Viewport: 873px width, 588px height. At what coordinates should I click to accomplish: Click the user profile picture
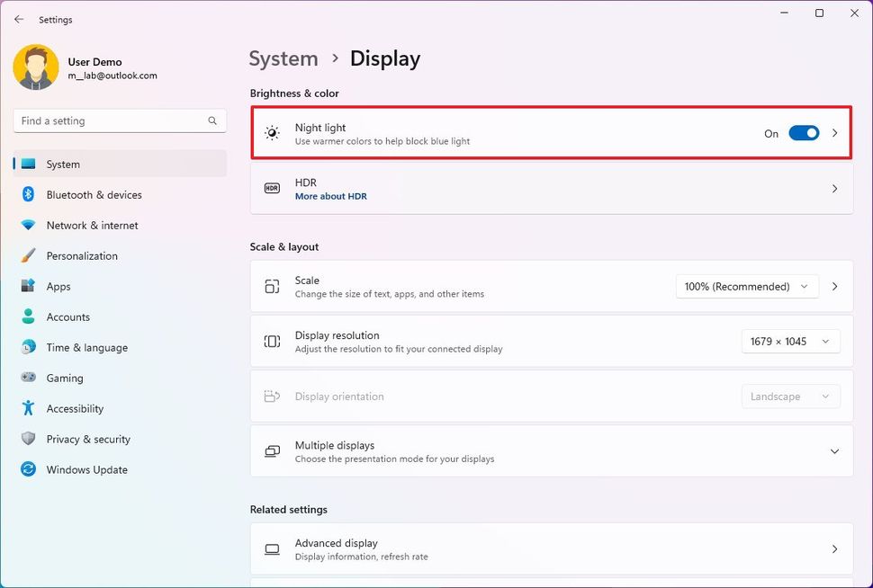pos(35,67)
